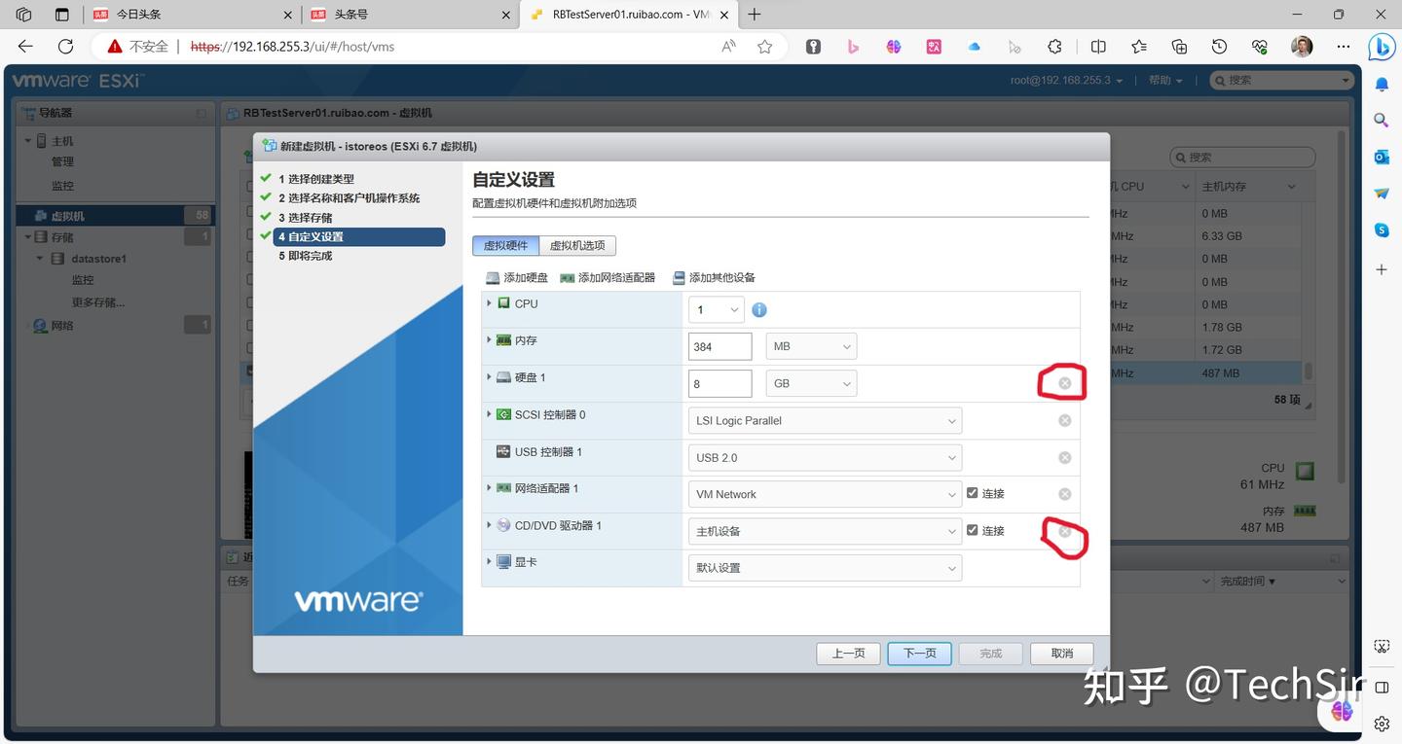Open the hard disk GB unit dropdown
The image size is (1402, 744).
click(811, 383)
